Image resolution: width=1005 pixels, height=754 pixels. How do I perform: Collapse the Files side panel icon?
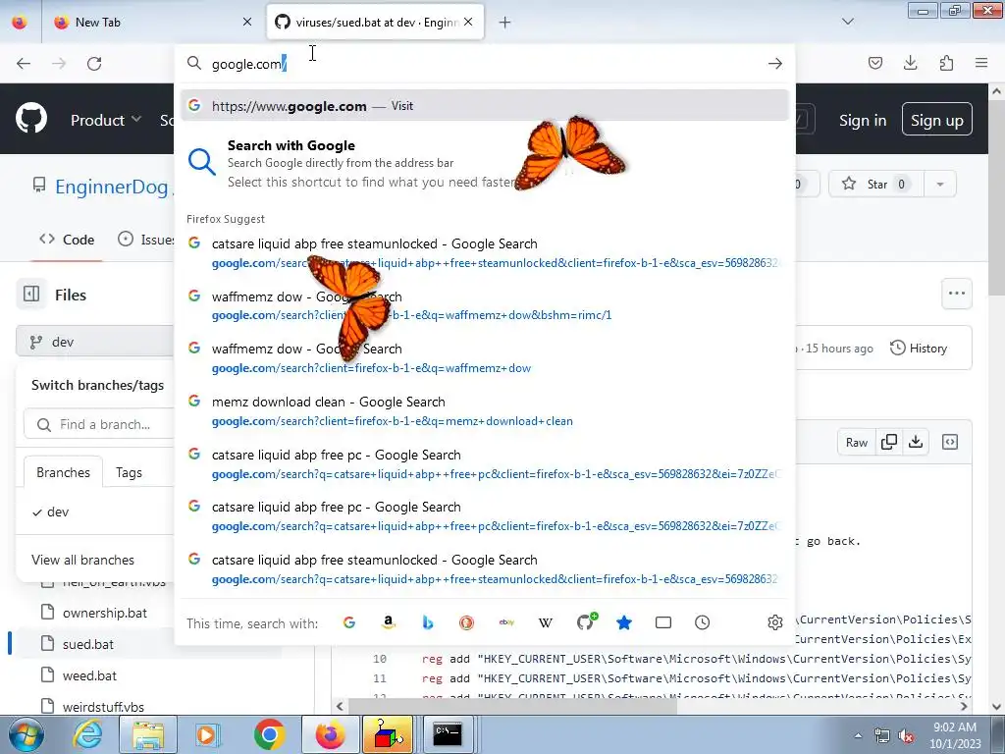(x=31, y=295)
